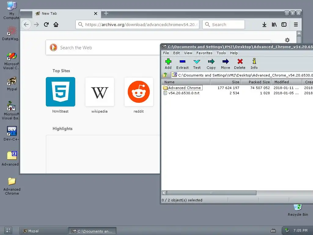Sort 7-Zip list by Size column
The image size is (313, 235).
[x=225, y=82]
